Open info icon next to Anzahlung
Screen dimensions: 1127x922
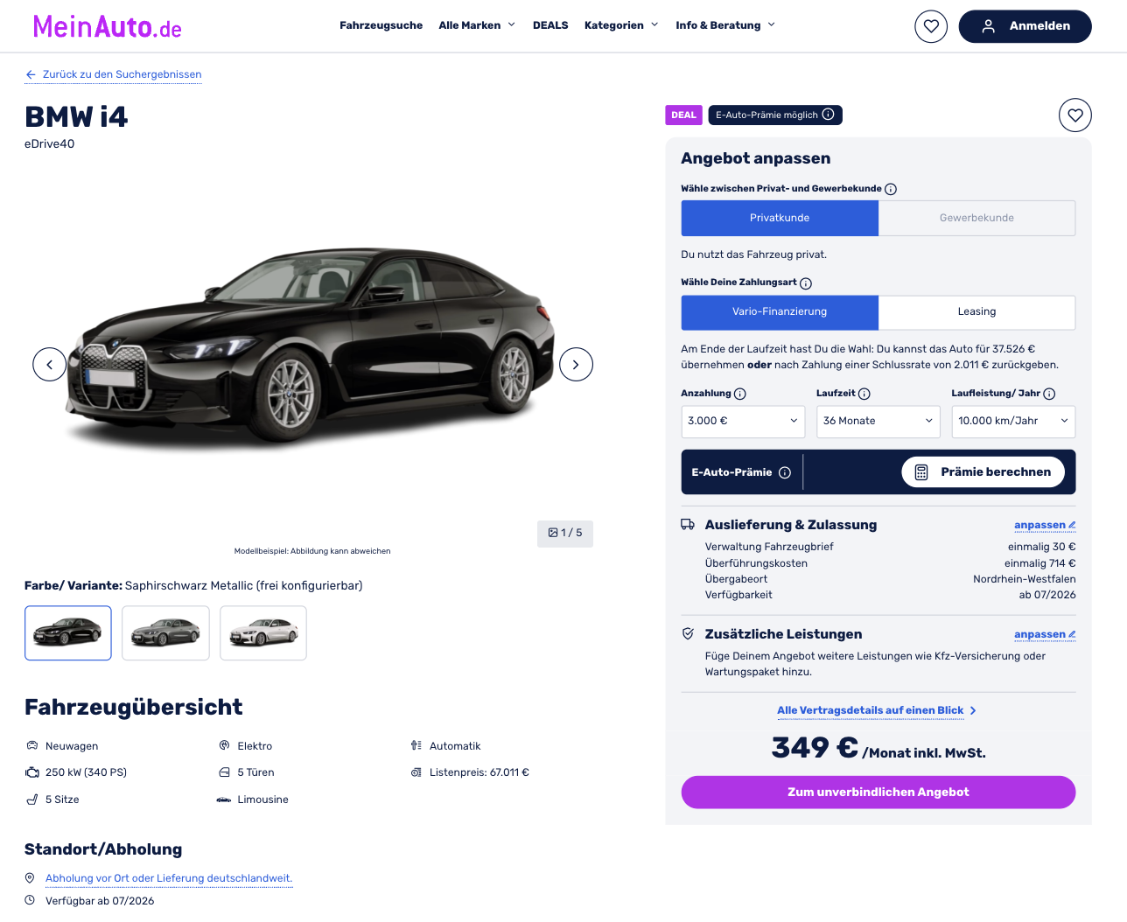coord(740,394)
